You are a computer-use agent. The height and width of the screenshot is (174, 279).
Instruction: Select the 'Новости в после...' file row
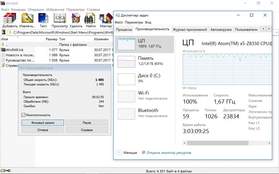click(56, 55)
